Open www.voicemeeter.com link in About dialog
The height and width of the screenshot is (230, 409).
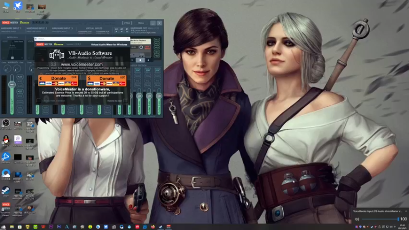click(x=82, y=64)
